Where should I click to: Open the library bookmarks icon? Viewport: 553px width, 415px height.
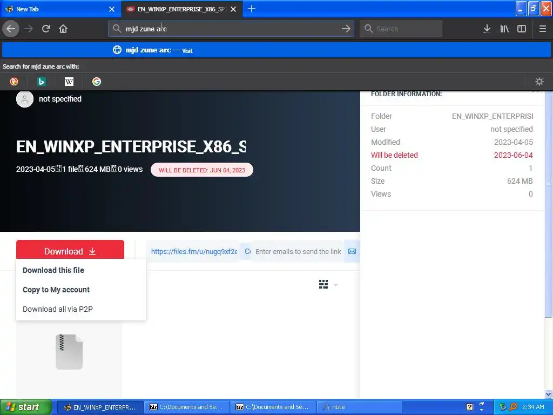pos(504,29)
